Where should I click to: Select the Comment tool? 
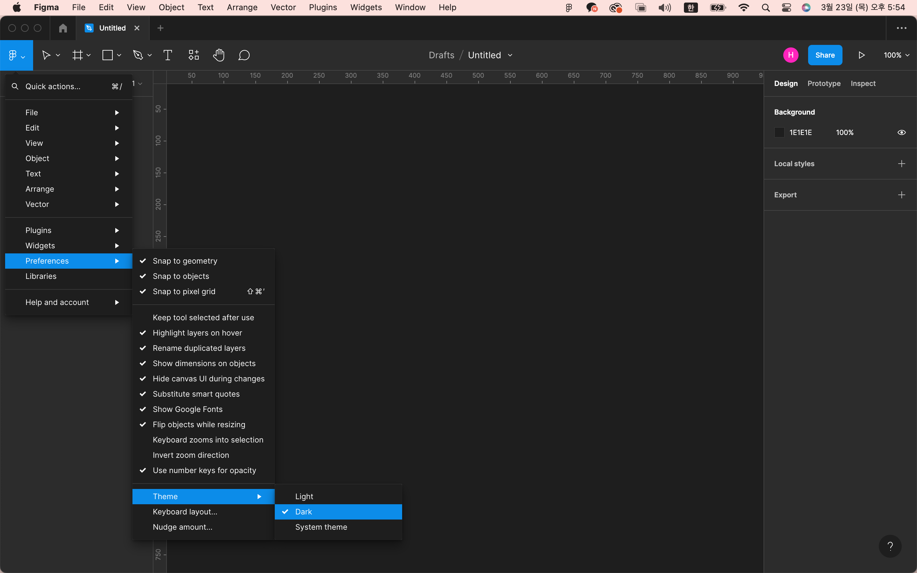coord(244,55)
